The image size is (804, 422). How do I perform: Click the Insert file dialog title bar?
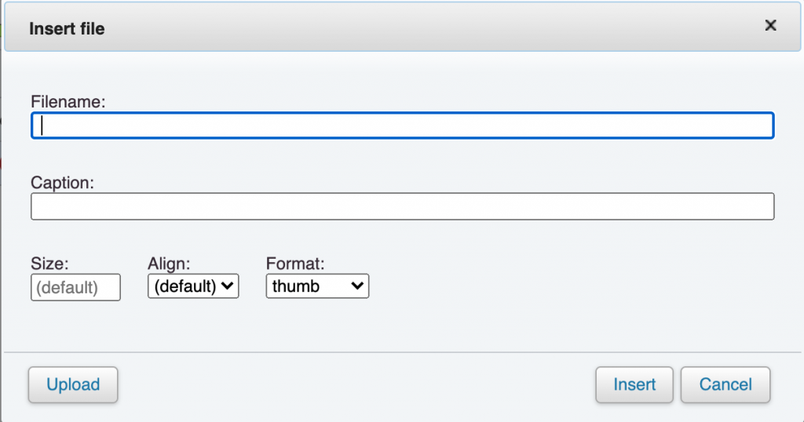tap(393, 28)
